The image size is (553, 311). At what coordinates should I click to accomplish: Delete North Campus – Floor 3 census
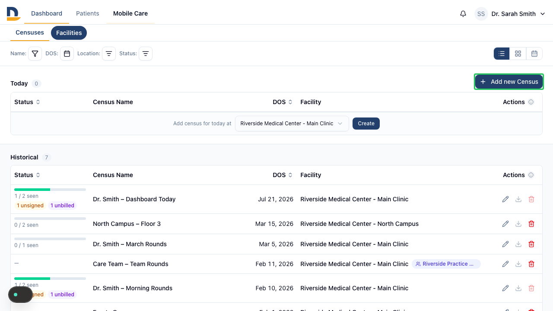pyautogui.click(x=531, y=224)
